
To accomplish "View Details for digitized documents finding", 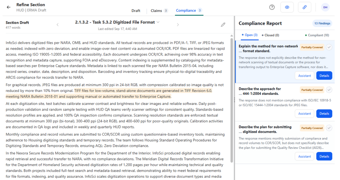I will (x=324, y=157).
